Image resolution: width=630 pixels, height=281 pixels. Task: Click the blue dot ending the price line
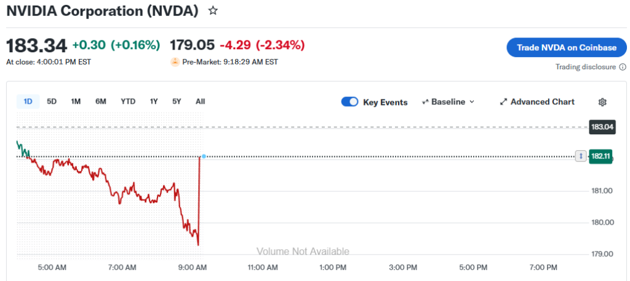click(x=204, y=156)
